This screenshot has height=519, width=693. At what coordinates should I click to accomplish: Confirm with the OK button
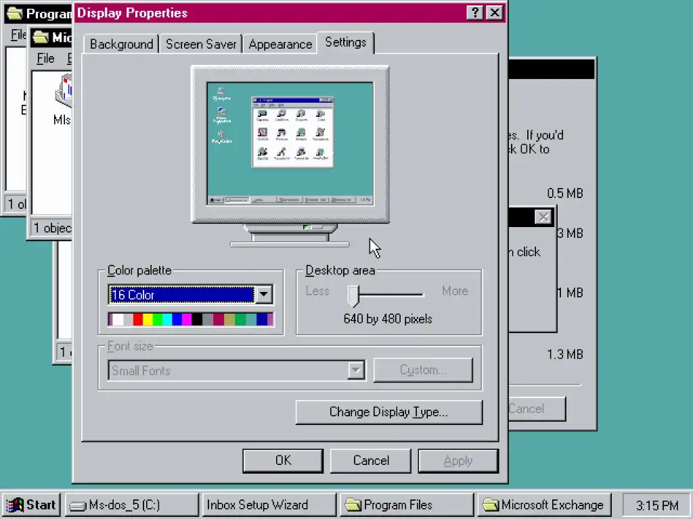point(283,461)
